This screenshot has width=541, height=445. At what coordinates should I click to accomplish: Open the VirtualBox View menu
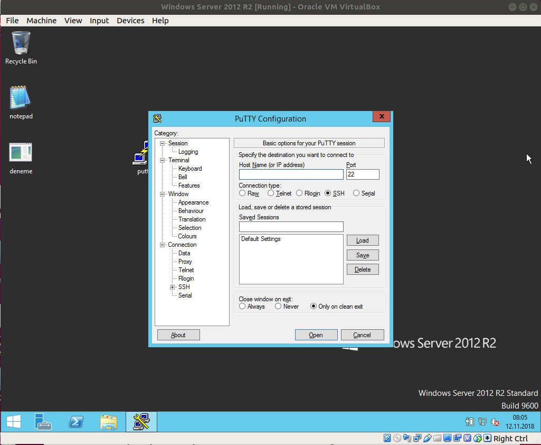[x=73, y=21]
